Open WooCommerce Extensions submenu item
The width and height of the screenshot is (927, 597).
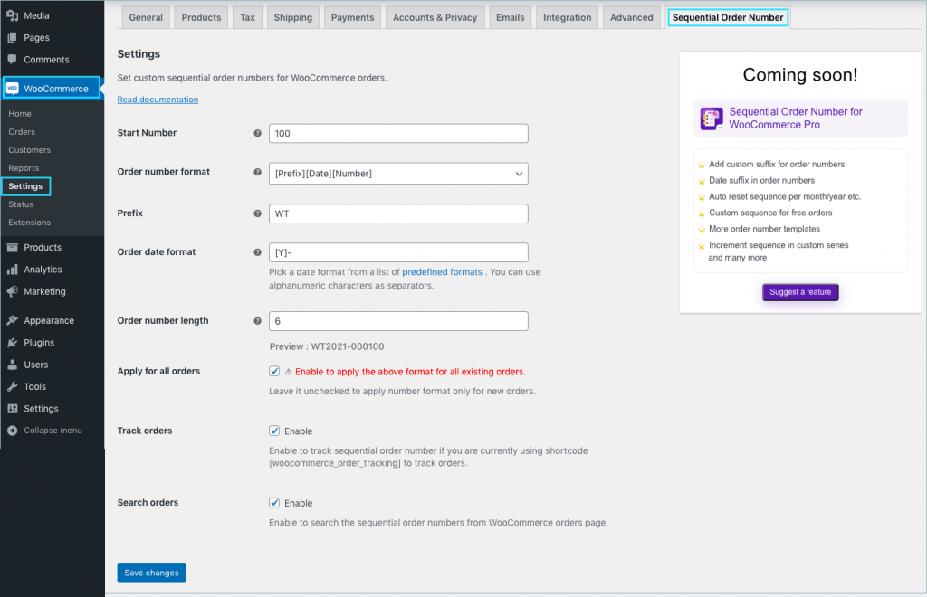pyautogui.click(x=30, y=223)
